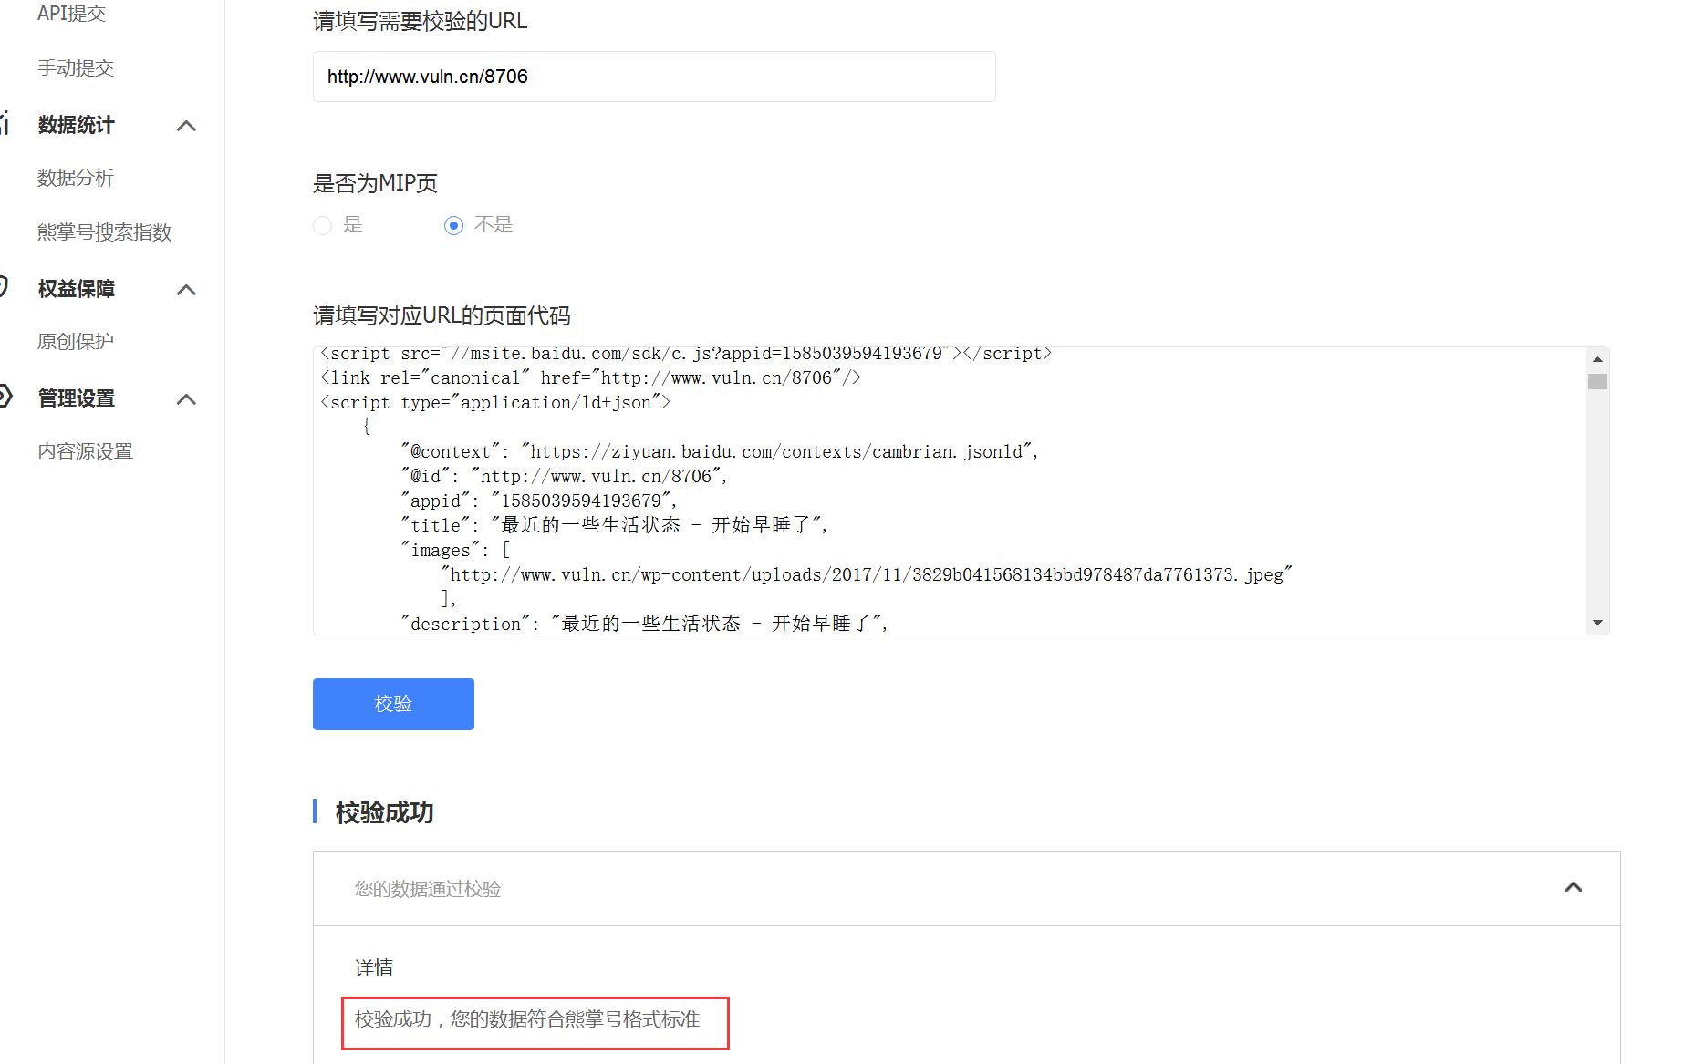Open the API提交 sidebar item
Viewport: 1704px width, 1064px height.
(71, 13)
